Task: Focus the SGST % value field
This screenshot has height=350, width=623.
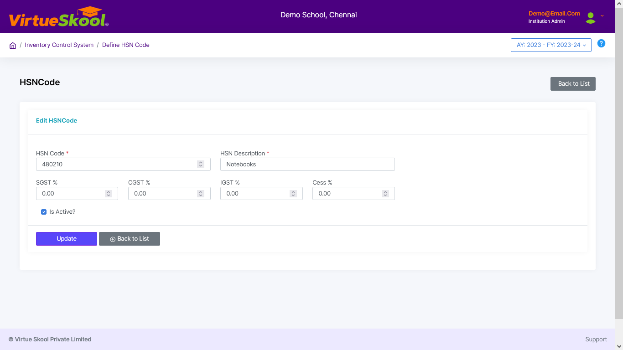Action: 77,193
